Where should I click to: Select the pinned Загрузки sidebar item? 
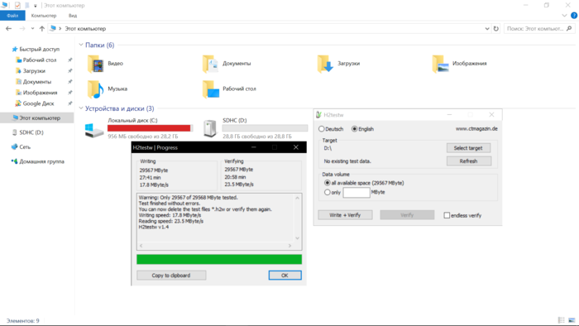click(x=34, y=71)
